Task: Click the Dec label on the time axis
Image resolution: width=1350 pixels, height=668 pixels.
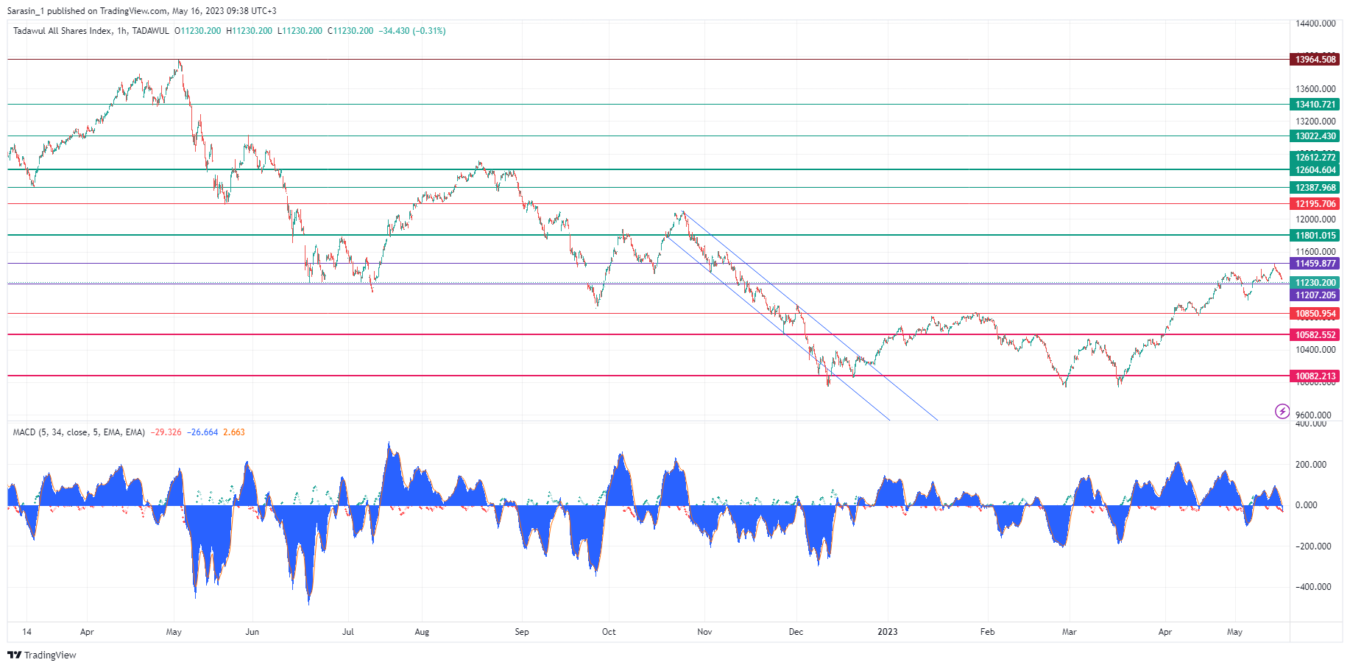Action: click(x=796, y=632)
